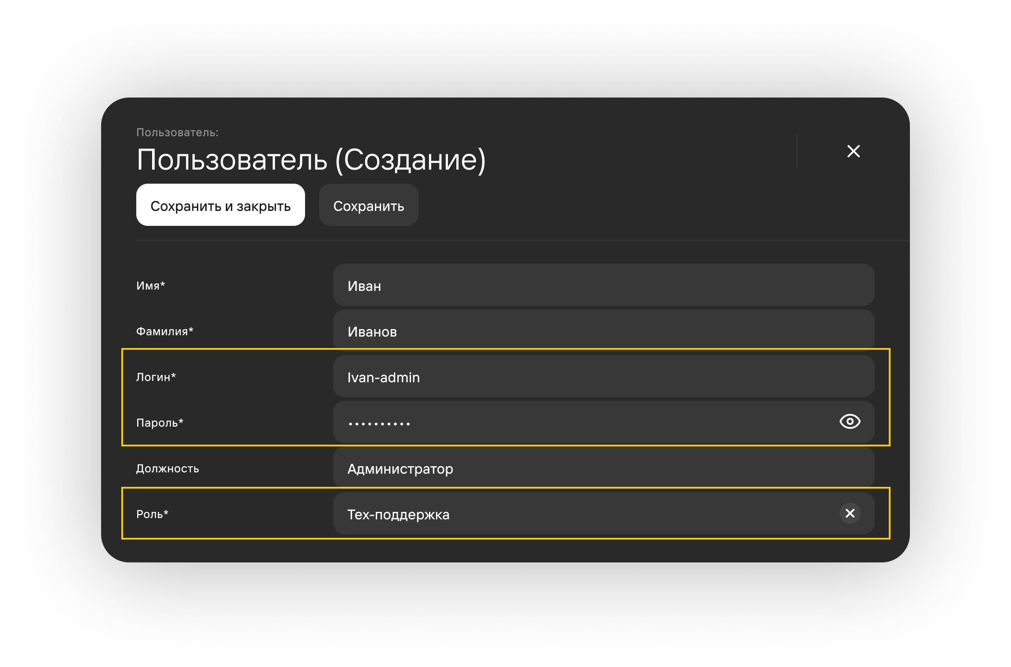Click the small Пользователь: breadcrumb label
The width and height of the screenshot is (1011, 667).
click(x=177, y=132)
